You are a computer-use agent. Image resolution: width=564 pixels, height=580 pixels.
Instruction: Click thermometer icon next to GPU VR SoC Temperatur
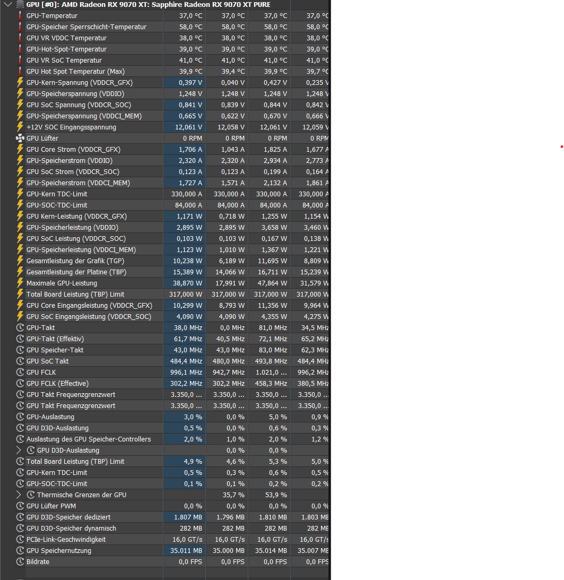coord(20,60)
